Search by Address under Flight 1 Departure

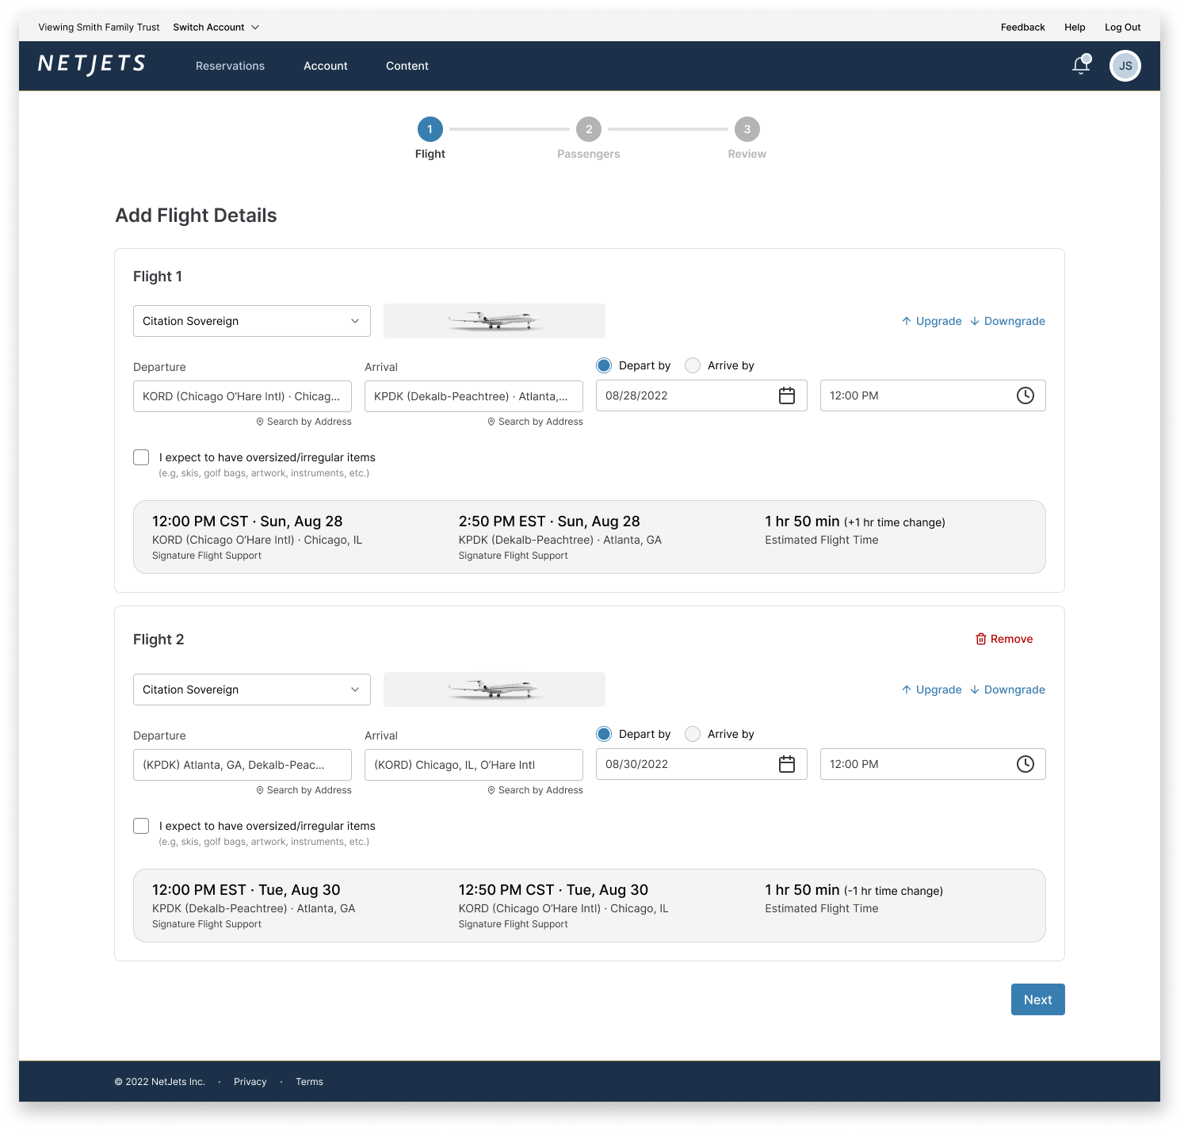(304, 422)
